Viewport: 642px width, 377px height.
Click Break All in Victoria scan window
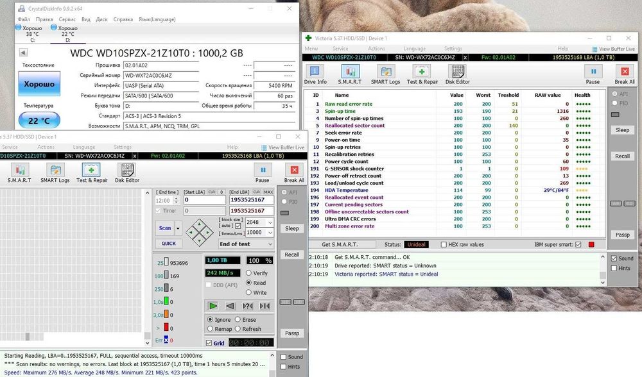(x=294, y=173)
